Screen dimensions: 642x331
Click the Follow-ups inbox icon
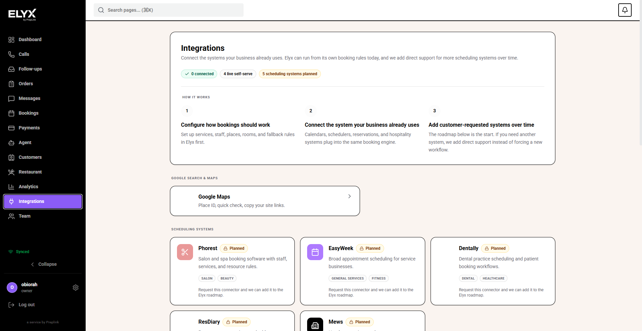tap(11, 69)
